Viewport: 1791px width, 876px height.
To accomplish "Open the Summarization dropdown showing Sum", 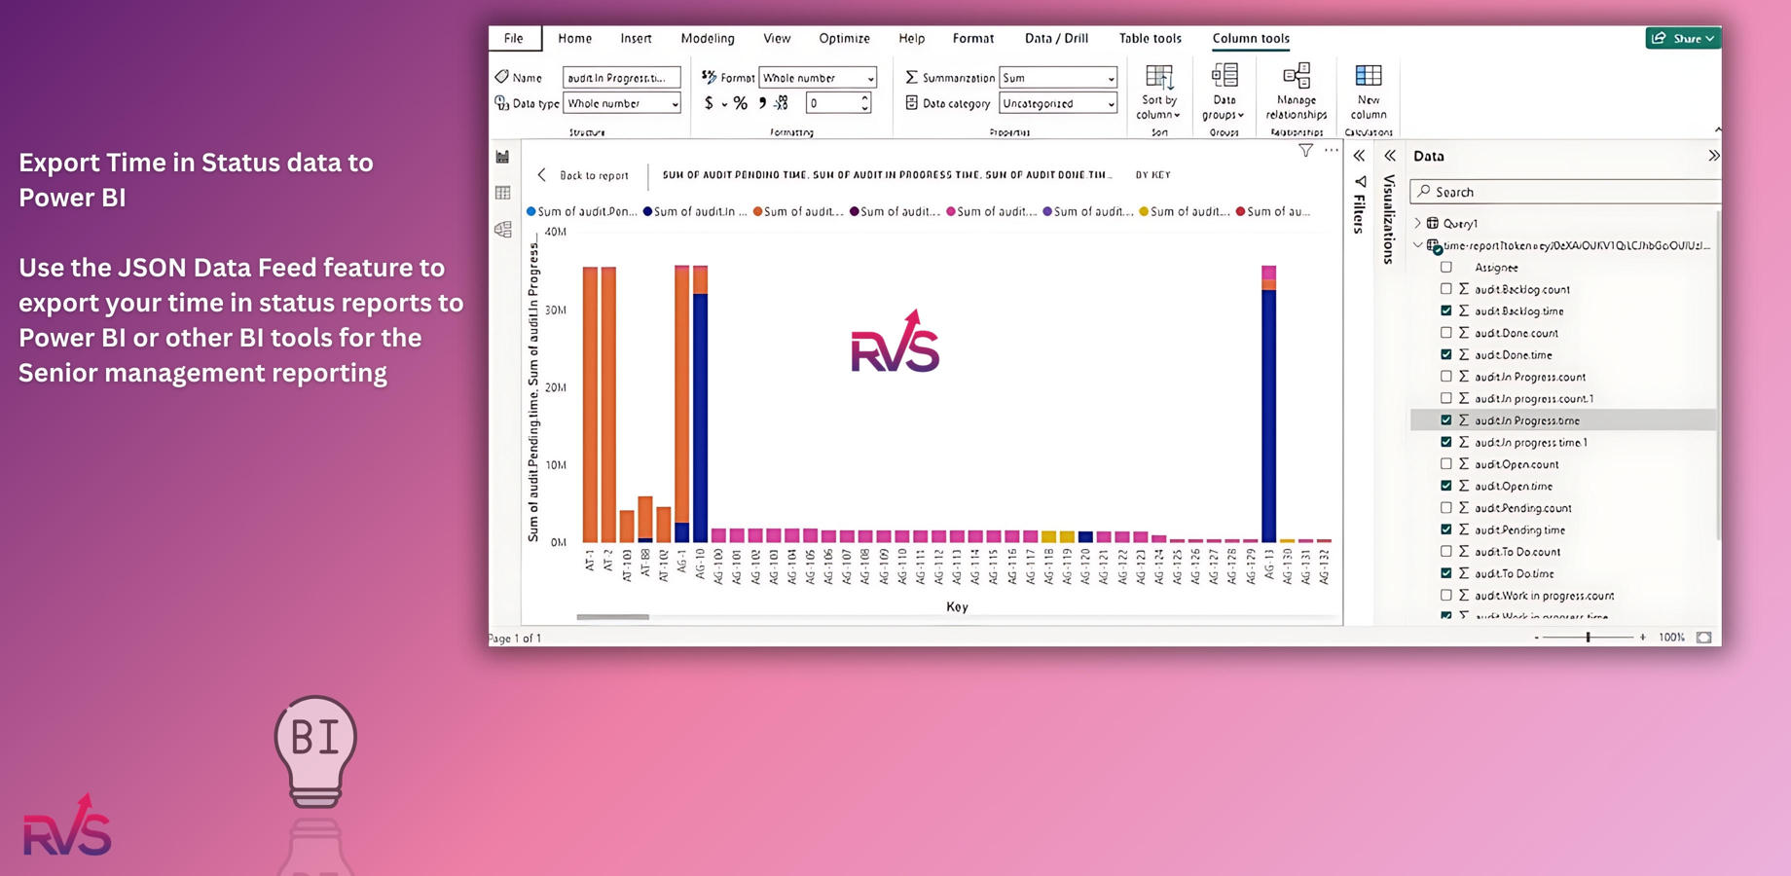I will point(1058,78).
